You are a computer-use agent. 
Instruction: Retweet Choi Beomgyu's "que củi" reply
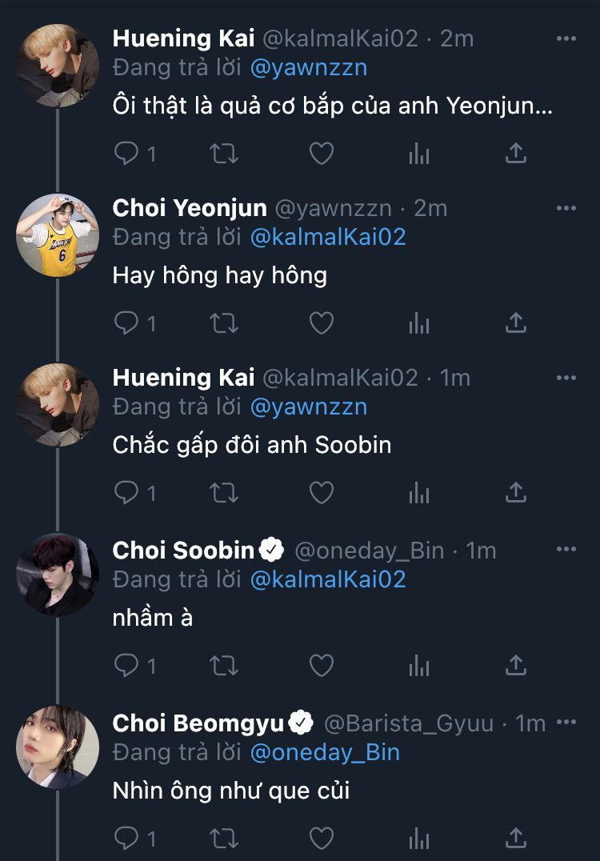pyautogui.click(x=224, y=838)
